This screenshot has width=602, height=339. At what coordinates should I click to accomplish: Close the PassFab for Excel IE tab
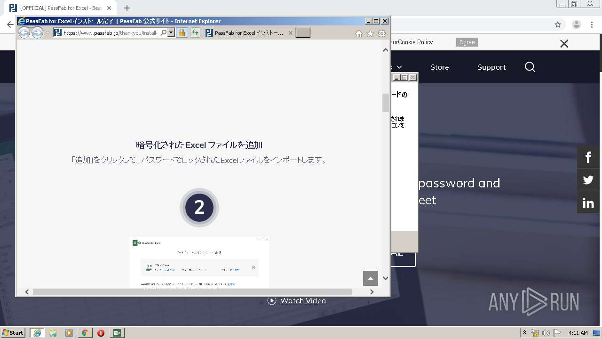290,33
